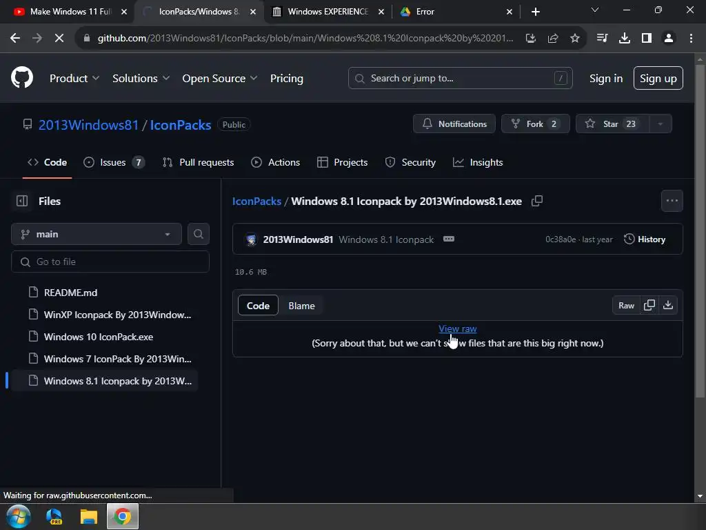Click the browser back arrow
This screenshot has height=530, width=706.
tap(15, 39)
